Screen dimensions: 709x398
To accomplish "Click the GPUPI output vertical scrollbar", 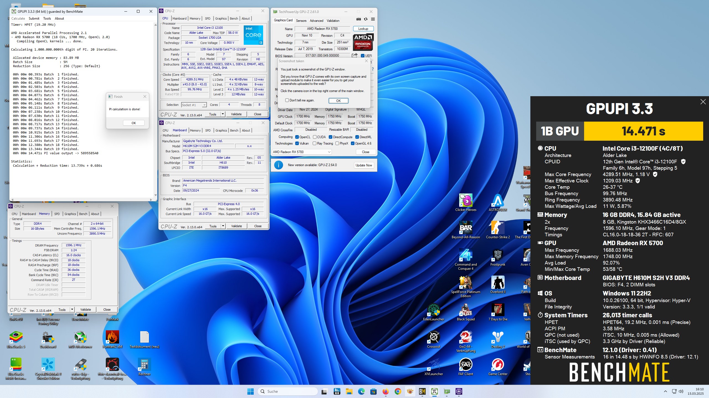I will pyautogui.click(x=155, y=111).
